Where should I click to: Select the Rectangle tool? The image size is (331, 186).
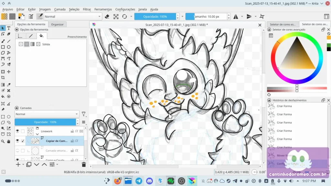click(3, 47)
